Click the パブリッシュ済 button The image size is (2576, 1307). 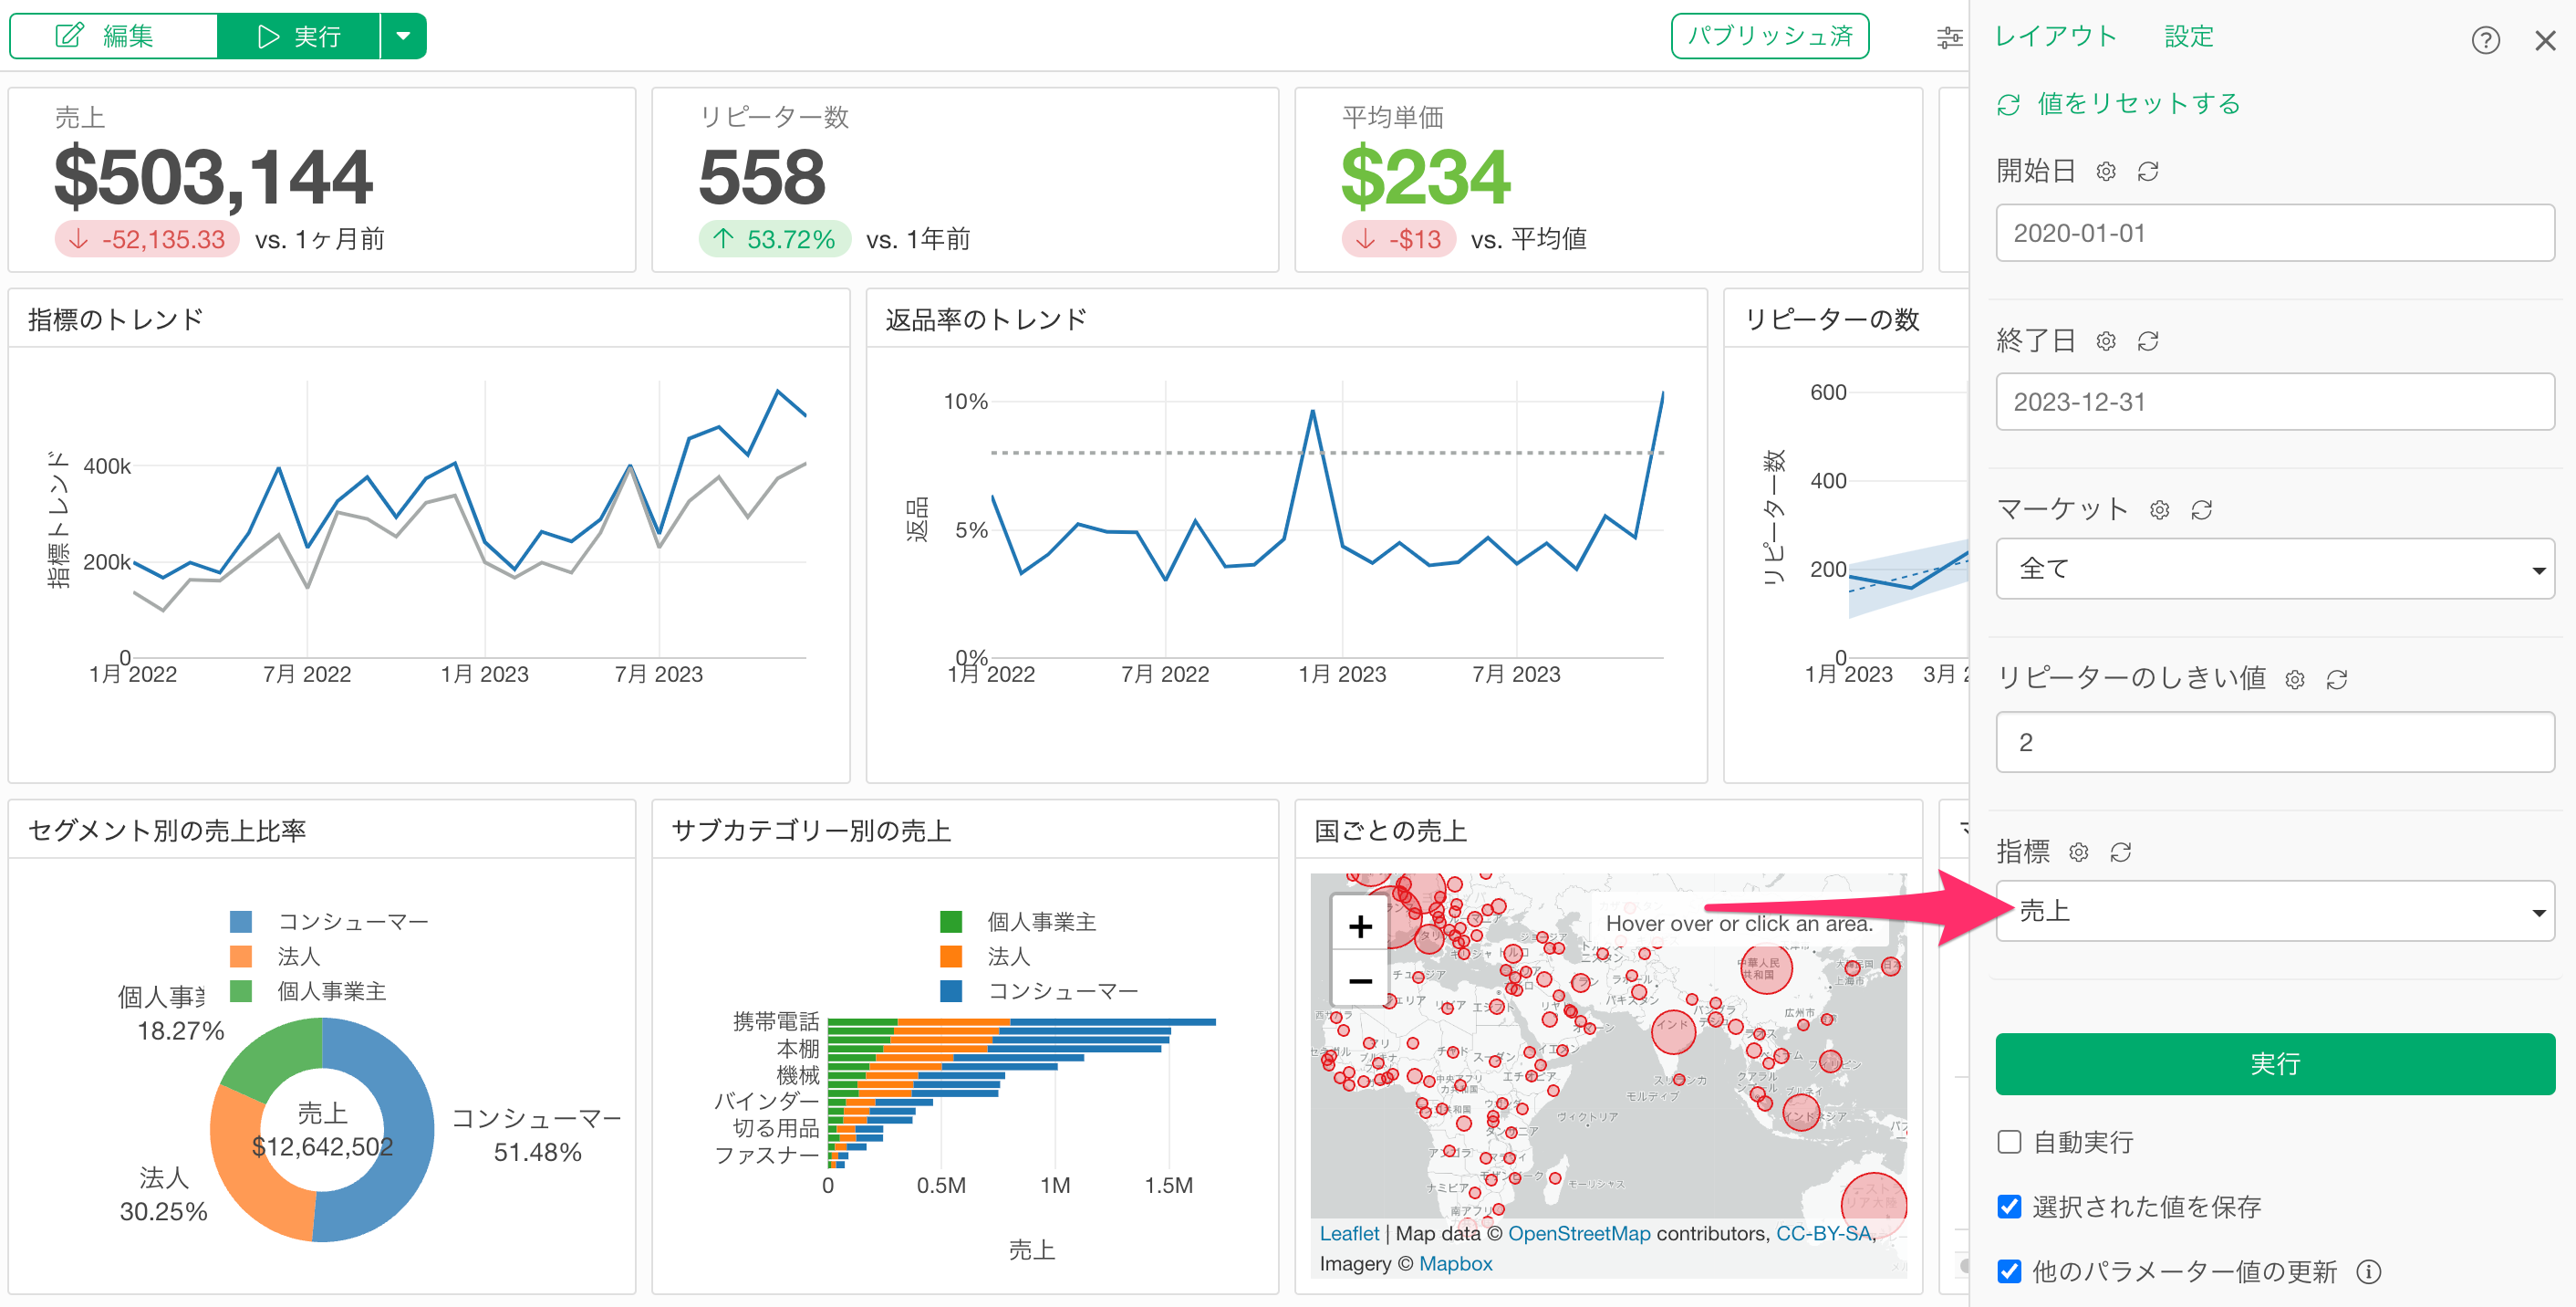(x=1769, y=36)
